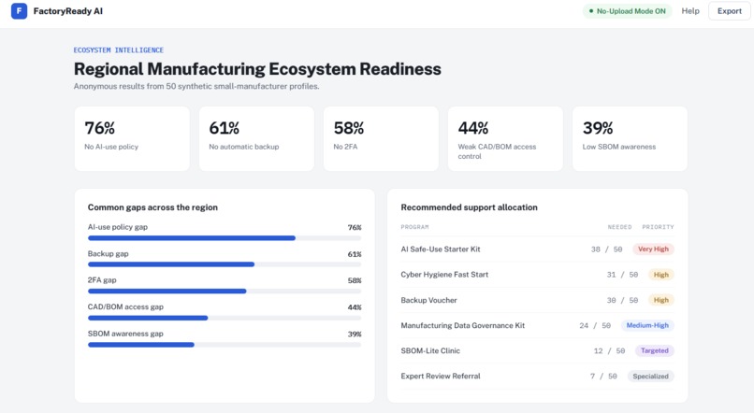The height and width of the screenshot is (413, 754).
Task: Click the 30 / 50 needed value
Action: [x=622, y=300]
